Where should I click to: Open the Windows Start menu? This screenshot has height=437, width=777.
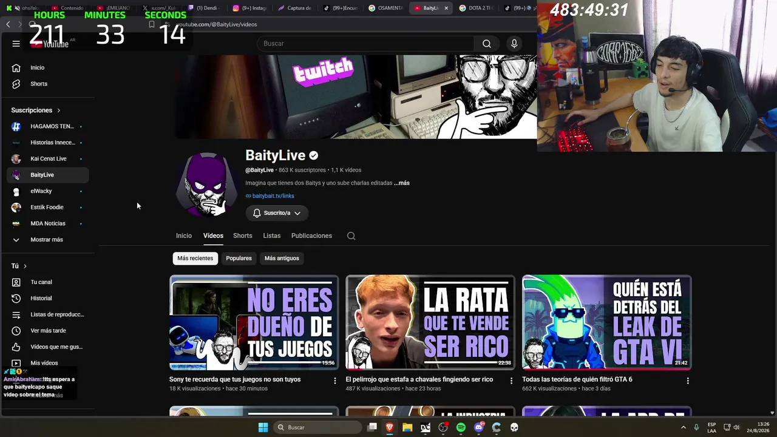click(263, 427)
